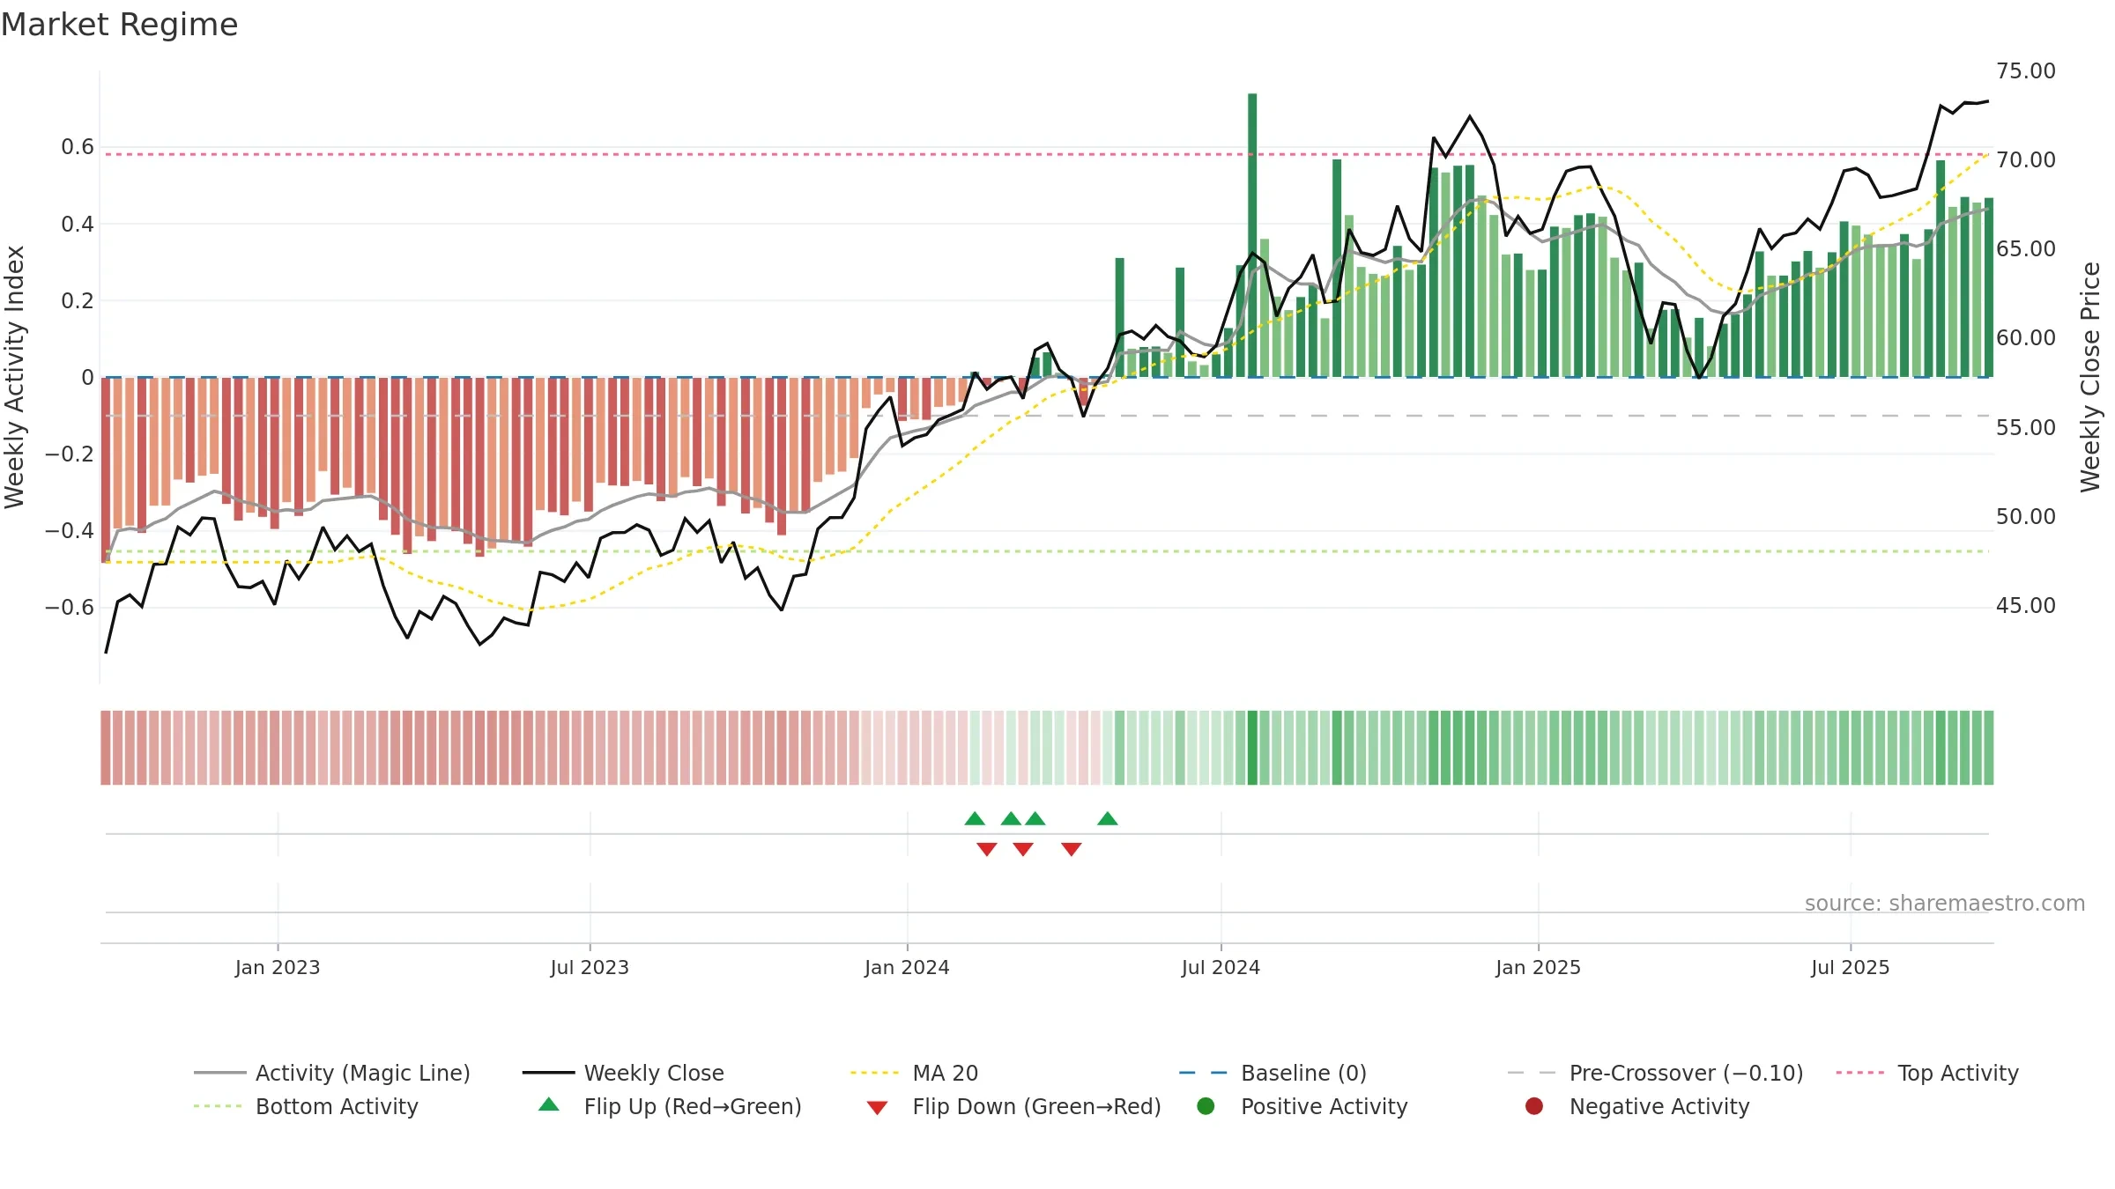Click the red Flip Down legend triangle icon
Screen dimensions: 2115x1189
click(x=877, y=1108)
